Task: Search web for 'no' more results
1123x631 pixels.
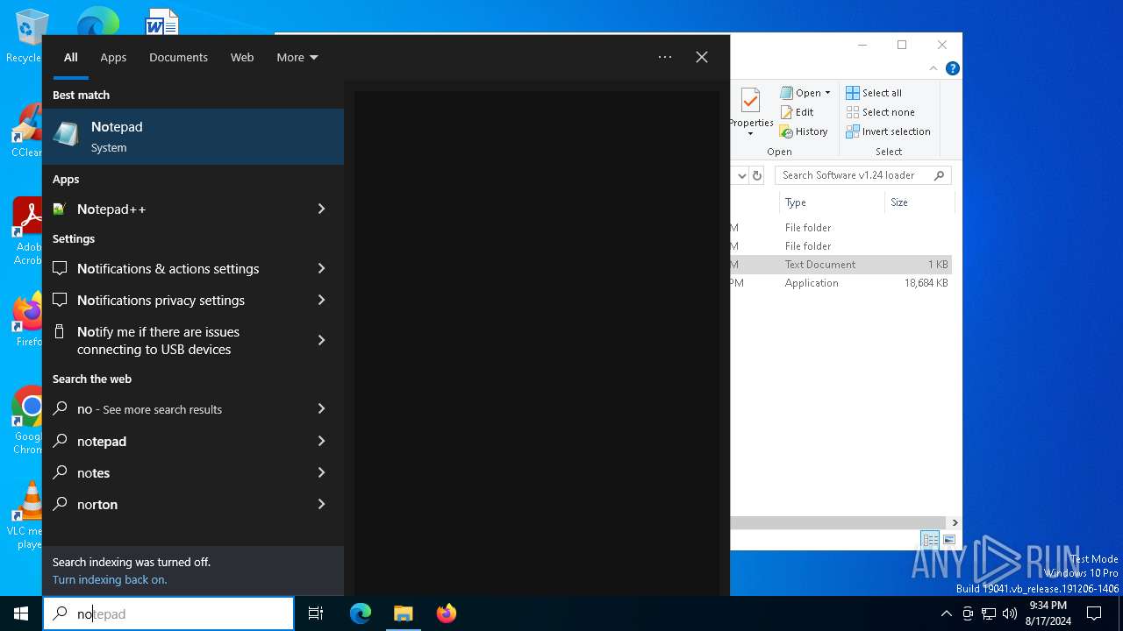Action: (x=177, y=408)
